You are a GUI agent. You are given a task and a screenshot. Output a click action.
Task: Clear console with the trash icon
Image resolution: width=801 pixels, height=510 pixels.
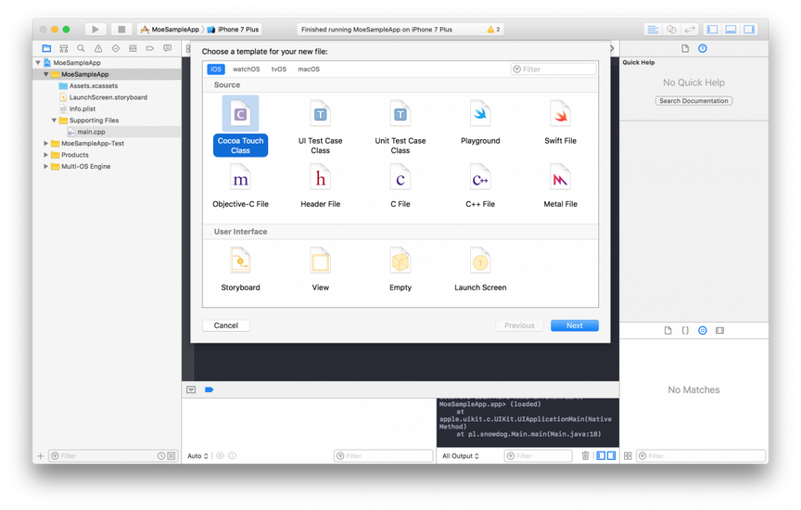(x=585, y=455)
